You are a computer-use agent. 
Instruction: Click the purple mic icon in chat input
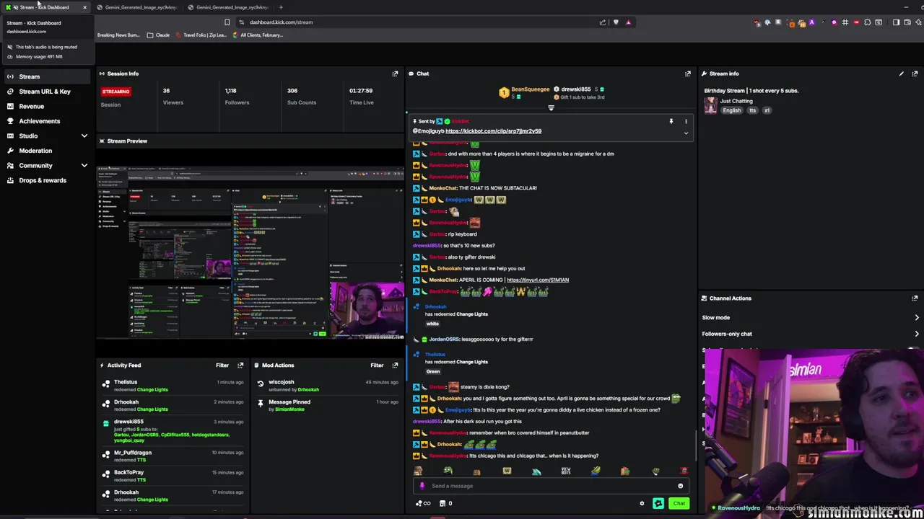[x=422, y=486]
